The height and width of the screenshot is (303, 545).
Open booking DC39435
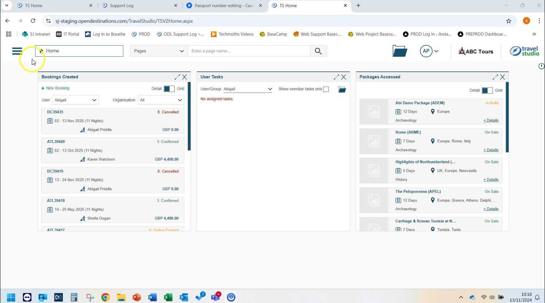click(x=55, y=112)
